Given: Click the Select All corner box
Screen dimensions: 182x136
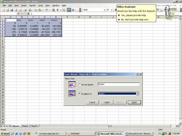Looking at the screenshot, I should point(2,17).
